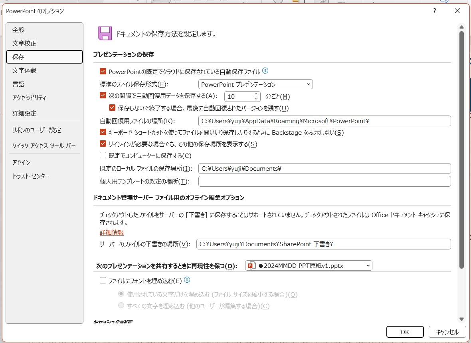
Task: Toggle cloud autosave files by default checkbox
Action: (103, 71)
